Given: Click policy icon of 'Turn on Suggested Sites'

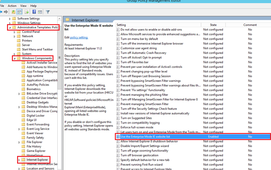Looking at the screenshot, I should click(x=118, y=118).
